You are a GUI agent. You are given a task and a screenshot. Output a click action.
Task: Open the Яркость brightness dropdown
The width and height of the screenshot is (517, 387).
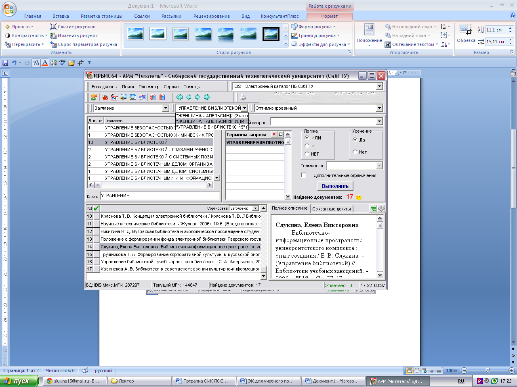pyautogui.click(x=19, y=27)
